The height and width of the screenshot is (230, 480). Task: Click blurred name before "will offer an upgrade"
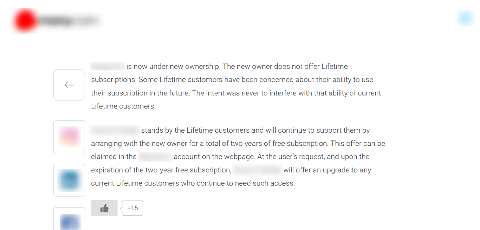click(x=258, y=170)
